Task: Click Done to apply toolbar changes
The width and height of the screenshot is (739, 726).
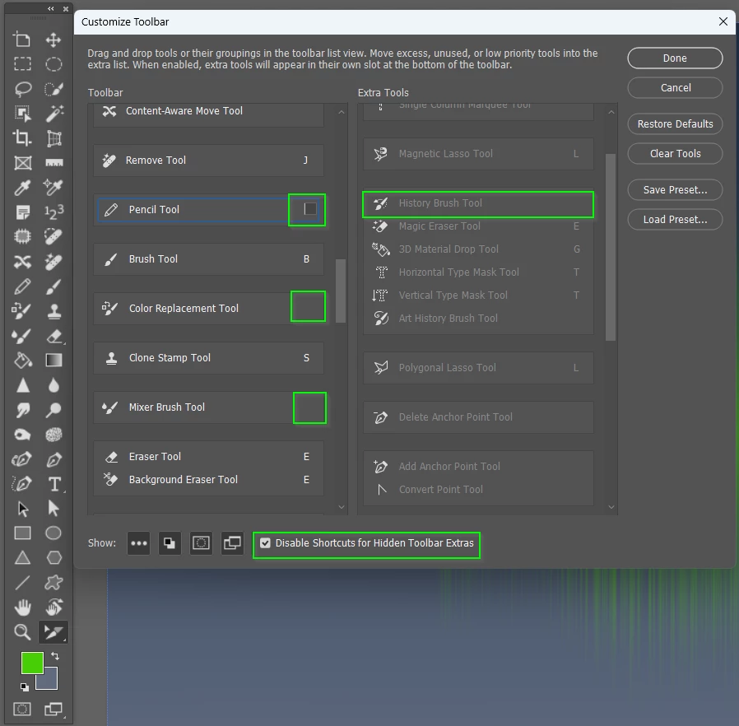Action: click(675, 58)
